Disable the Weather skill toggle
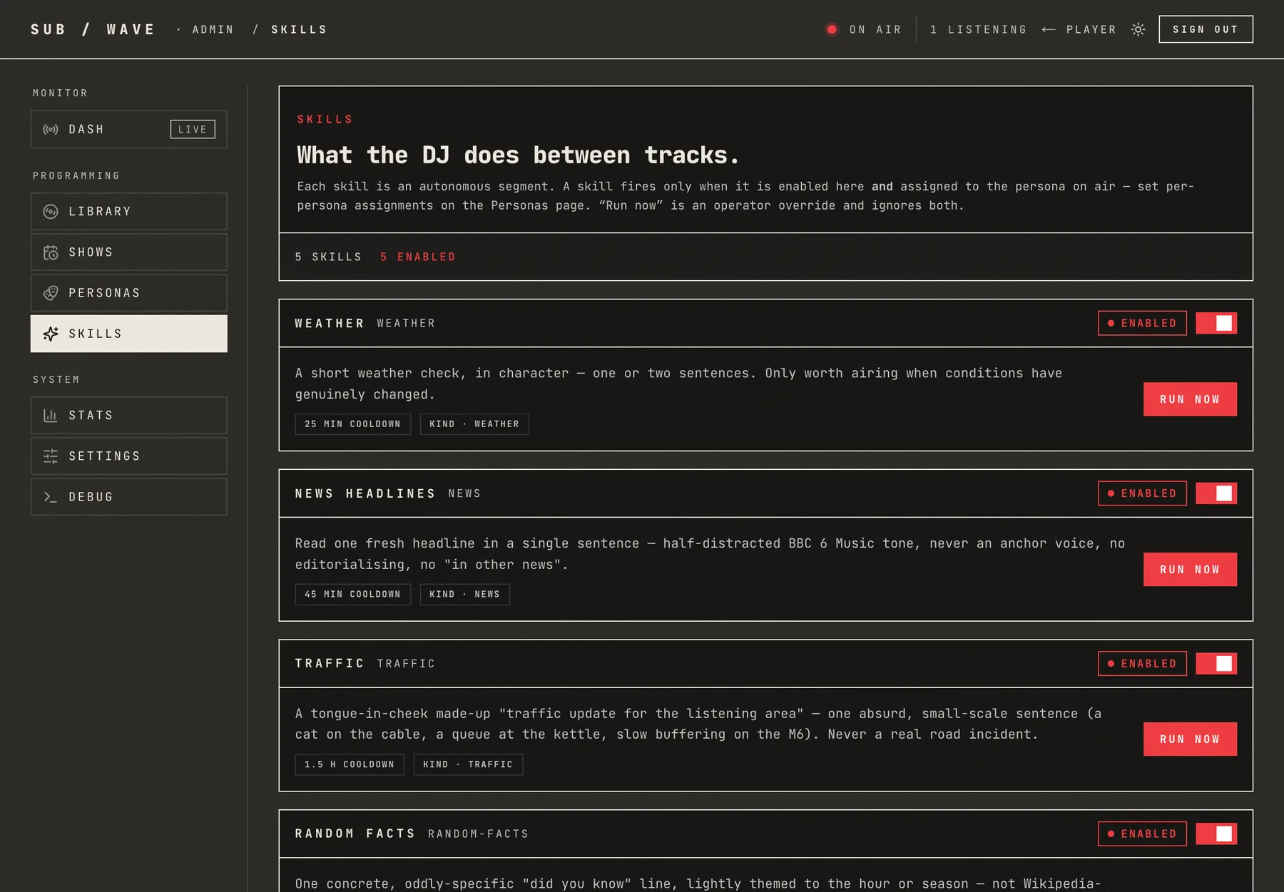 (1216, 323)
